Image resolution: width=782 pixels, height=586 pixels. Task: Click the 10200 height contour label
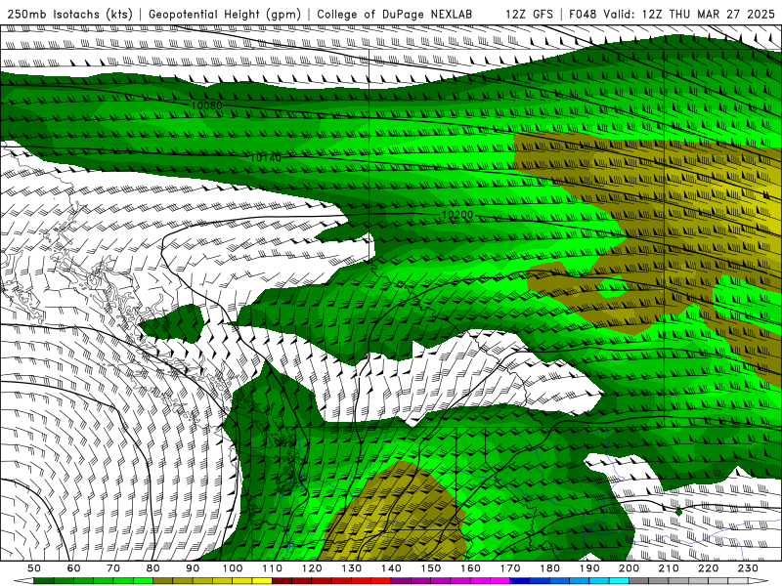(x=457, y=215)
